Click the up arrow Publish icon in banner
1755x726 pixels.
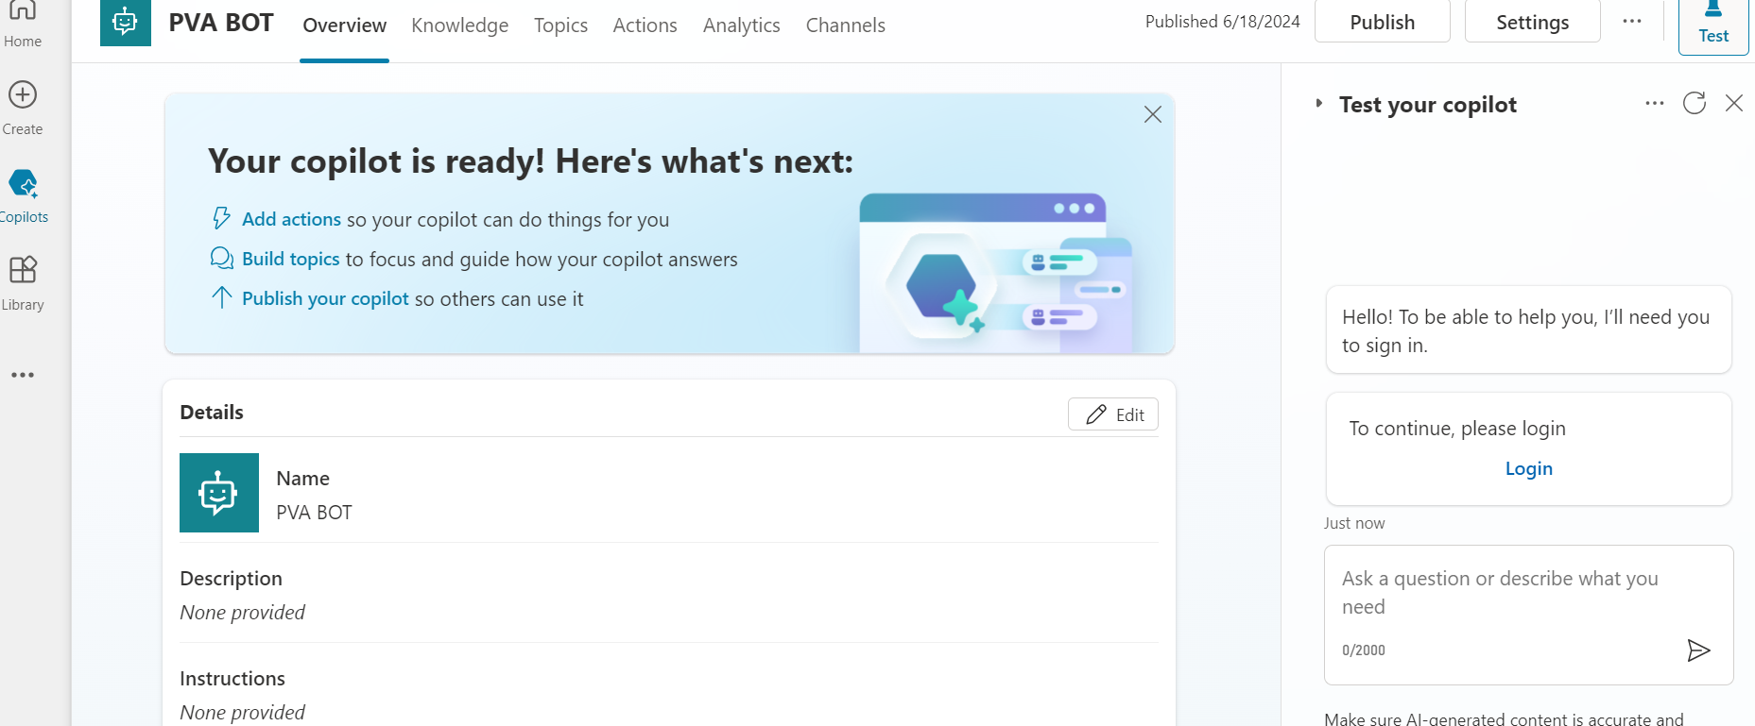point(222,297)
